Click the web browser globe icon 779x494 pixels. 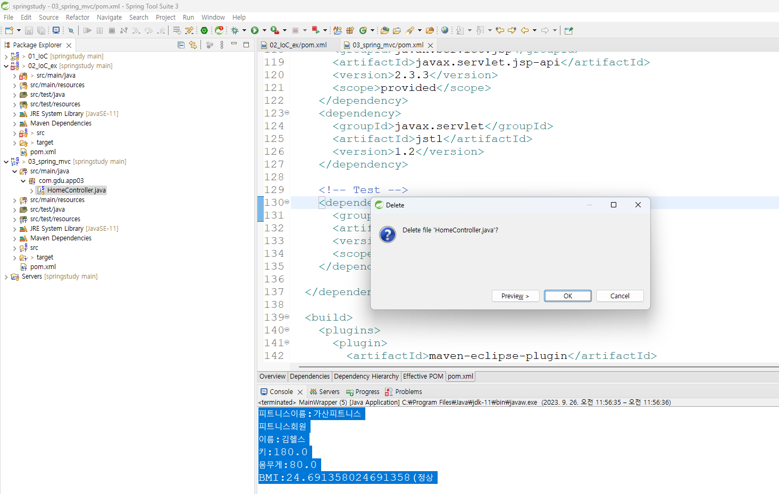coord(445,30)
